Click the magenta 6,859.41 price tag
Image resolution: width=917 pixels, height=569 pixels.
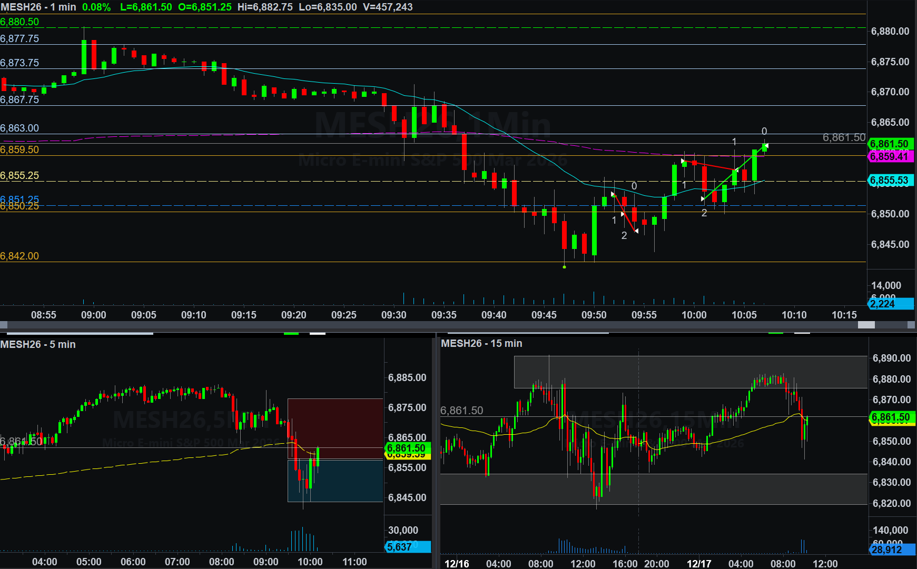point(890,156)
